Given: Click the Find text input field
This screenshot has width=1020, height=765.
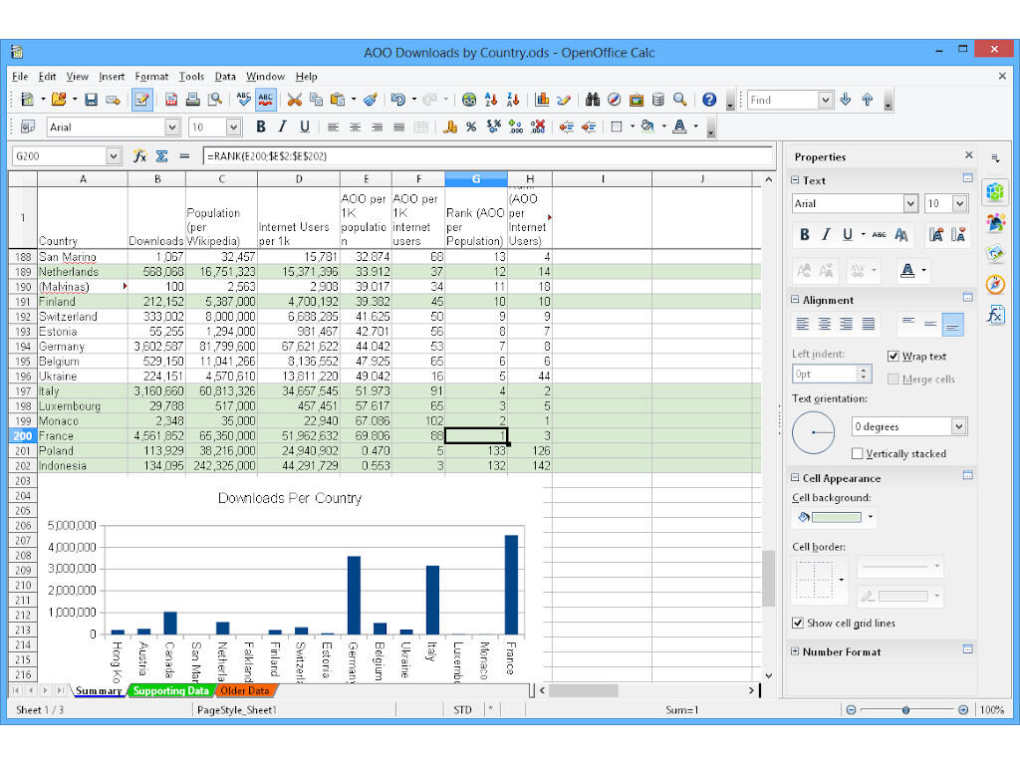Looking at the screenshot, I should coord(783,100).
